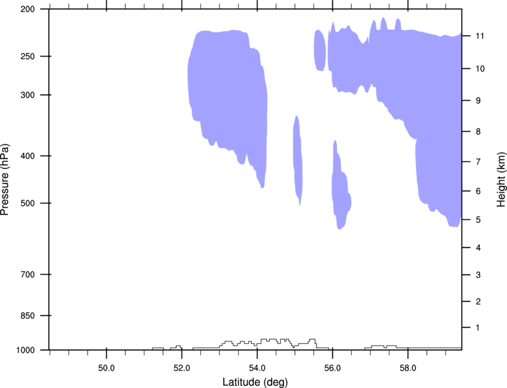Click the Latitude (deg) axis title
Viewport: 507px width, 388px height.
pos(255,382)
